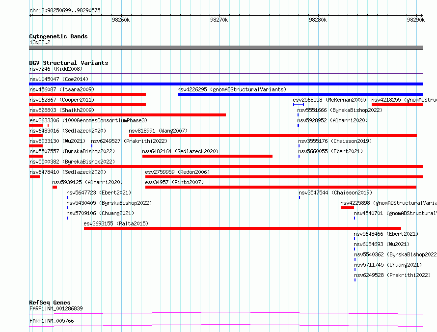The width and height of the screenshot is (437, 332).
Task: Open nsv6249527 (Prakrithi2022) label
Action: (x=129, y=141)
